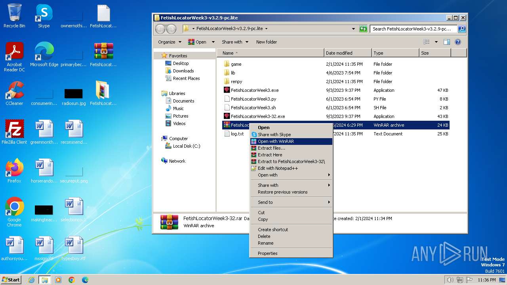Open Windows Media Player taskbar icon
Image resolution: width=507 pixels, height=285 pixels.
(x=58, y=280)
